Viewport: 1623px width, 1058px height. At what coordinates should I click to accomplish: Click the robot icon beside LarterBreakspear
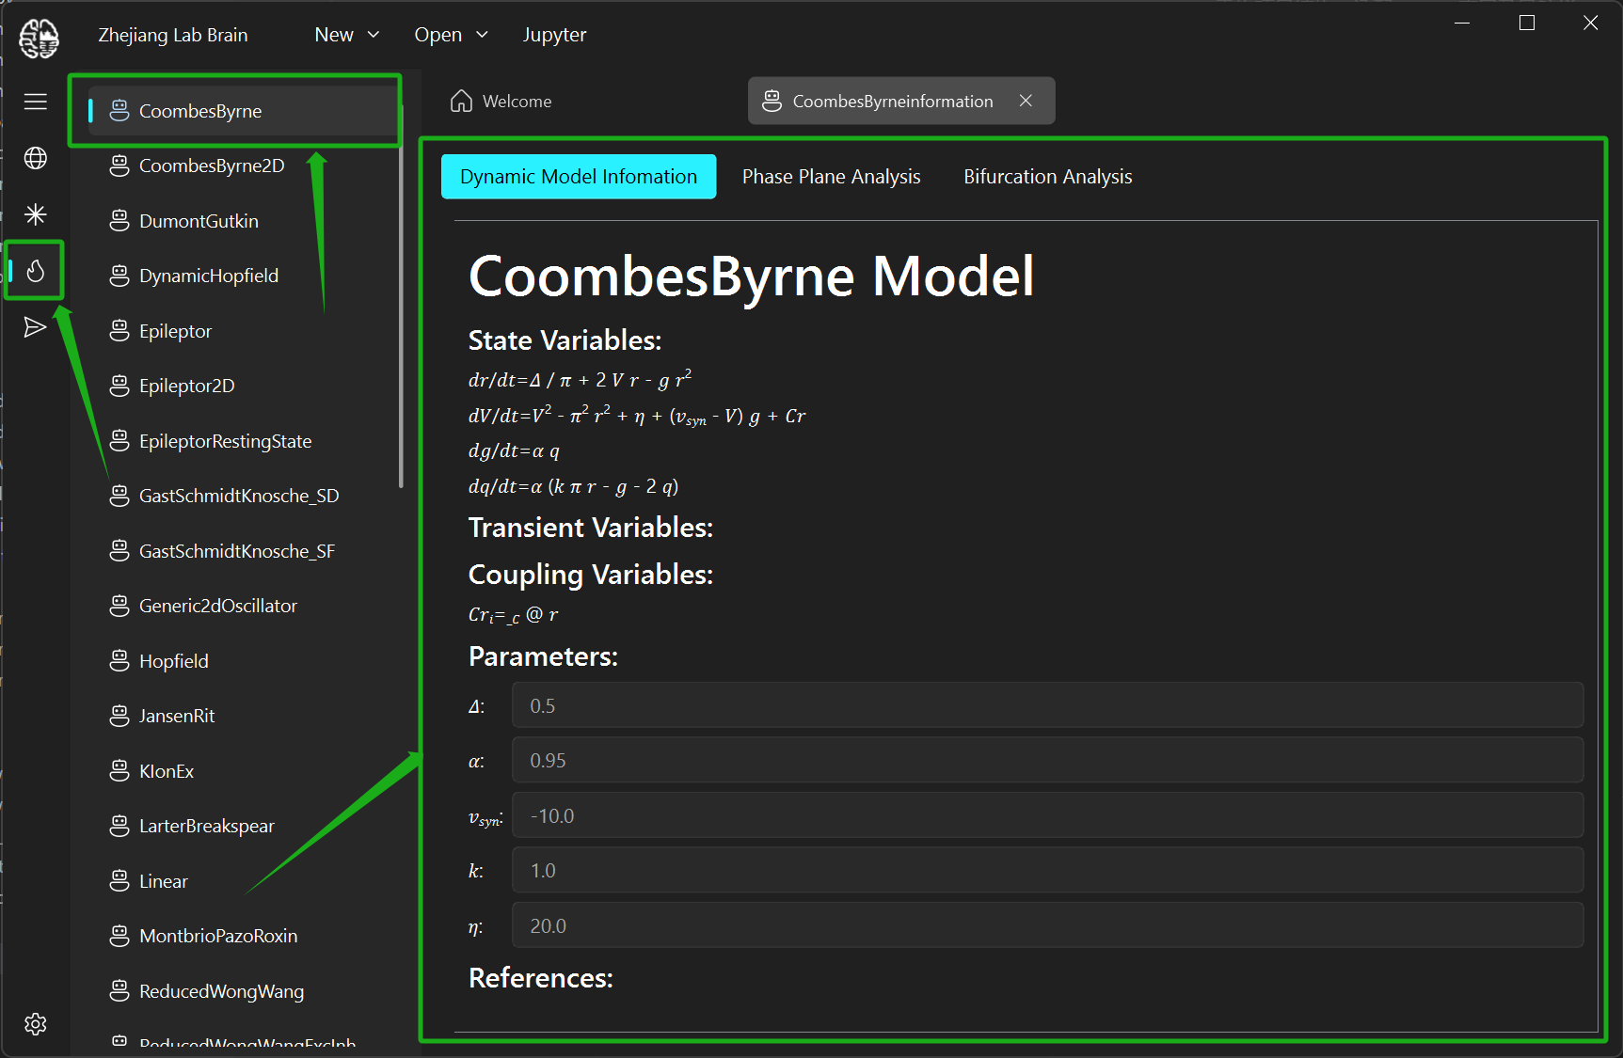click(119, 826)
